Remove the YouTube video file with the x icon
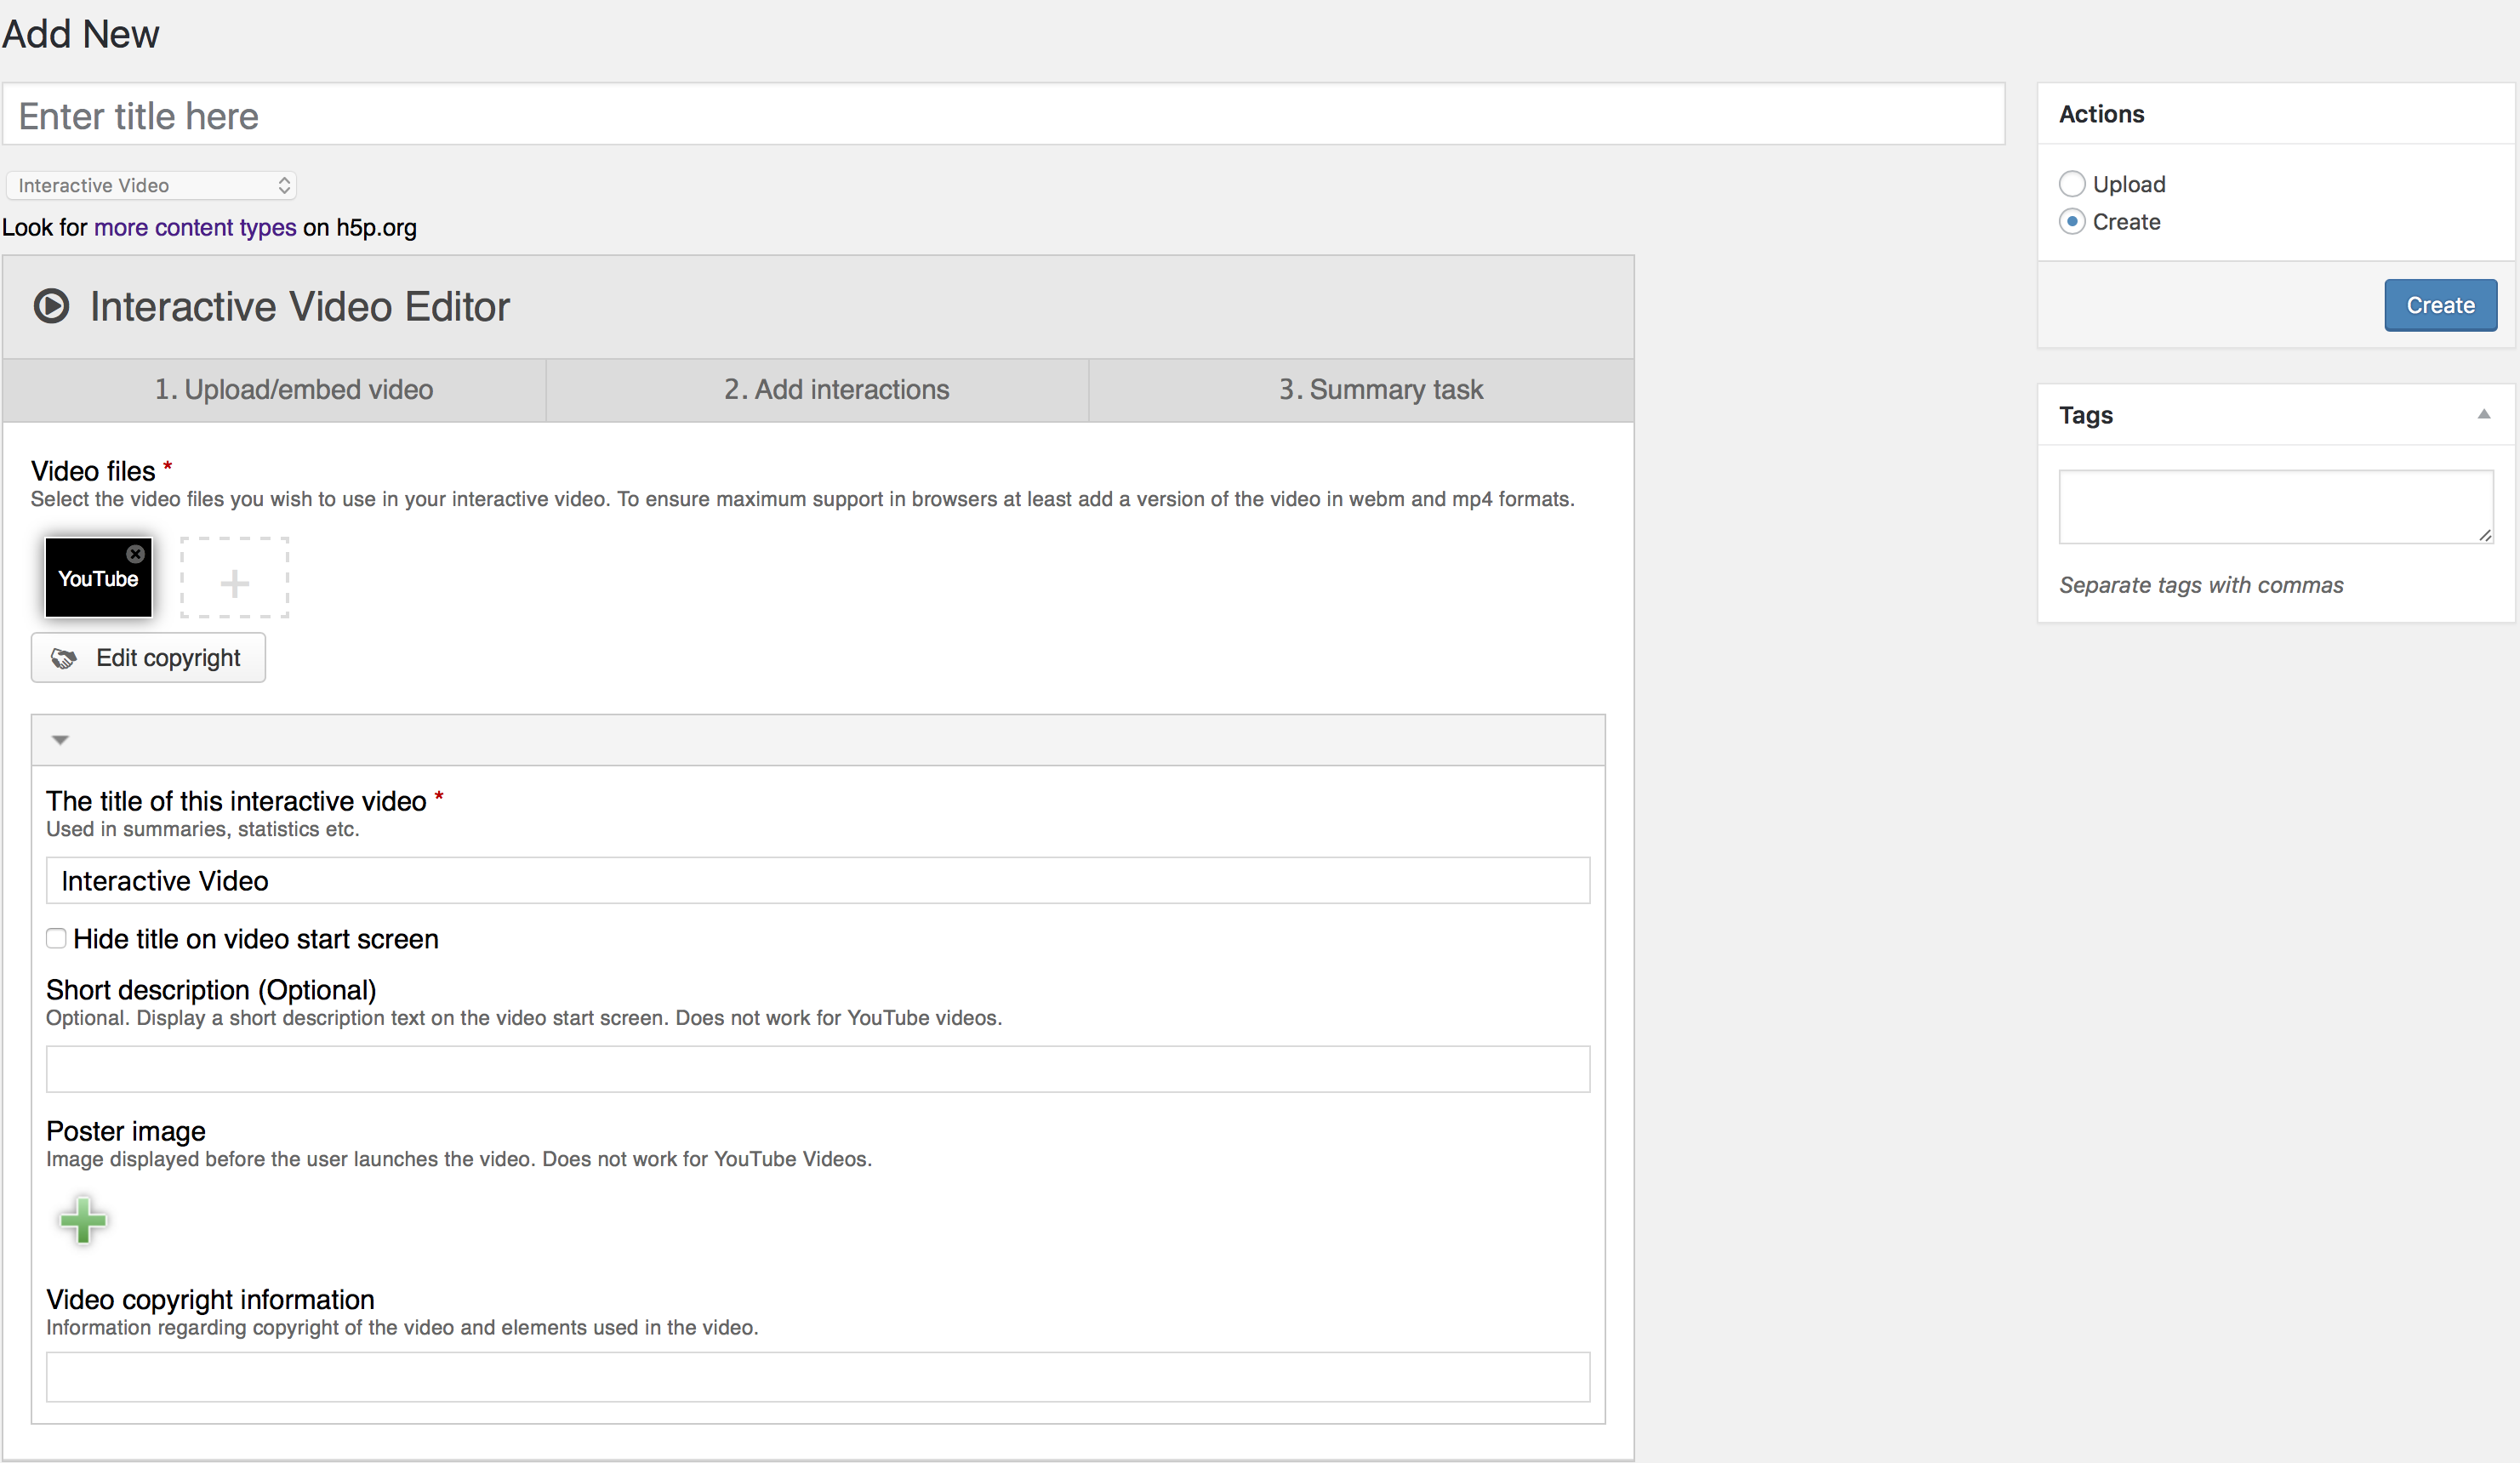The width and height of the screenshot is (2520, 1463). click(x=136, y=553)
